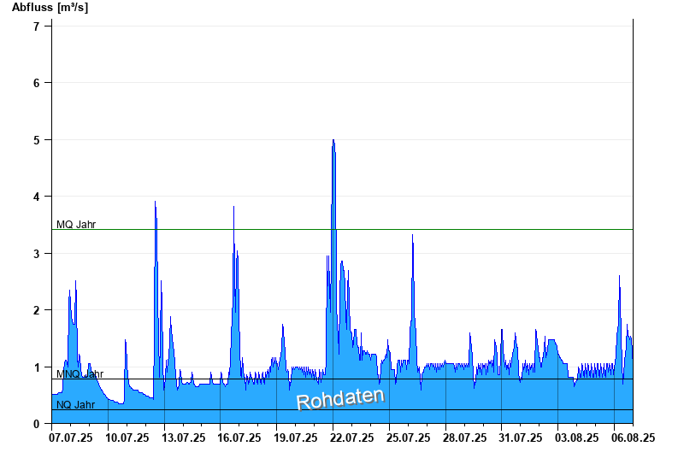The width and height of the screenshot is (684, 470).
Task: Click the date label 03.08.25
Action: [x=576, y=438]
